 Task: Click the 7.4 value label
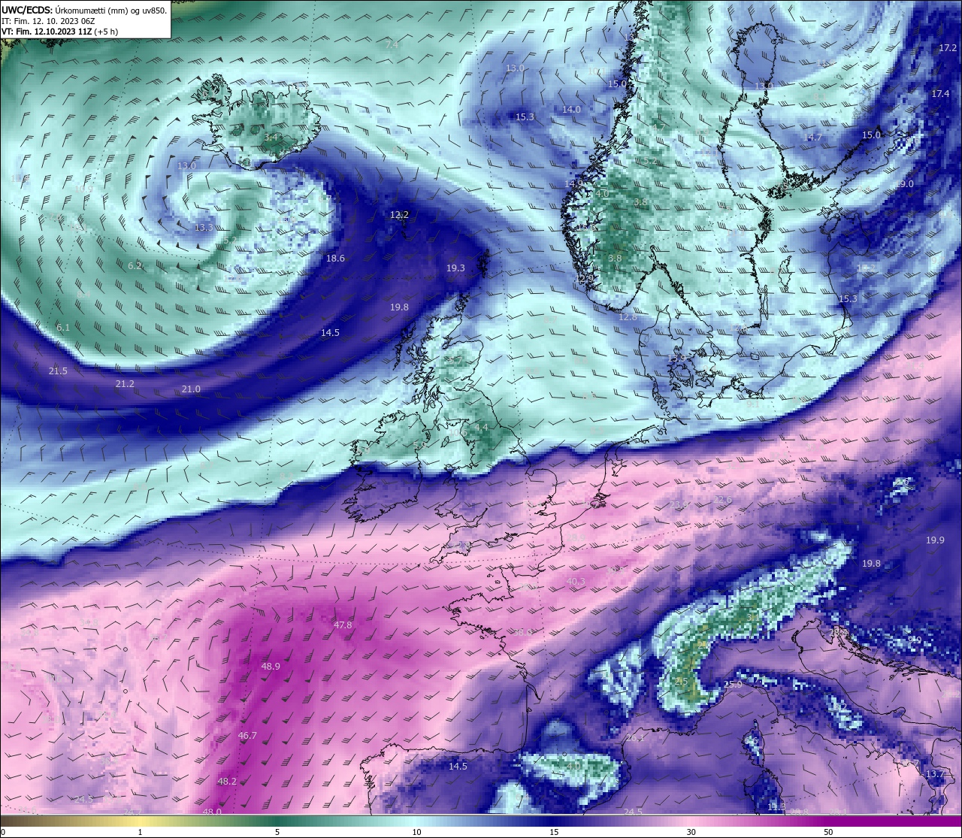(x=392, y=45)
